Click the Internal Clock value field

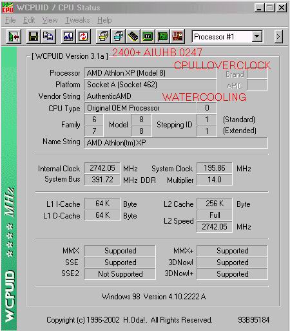pyautogui.click(x=102, y=168)
